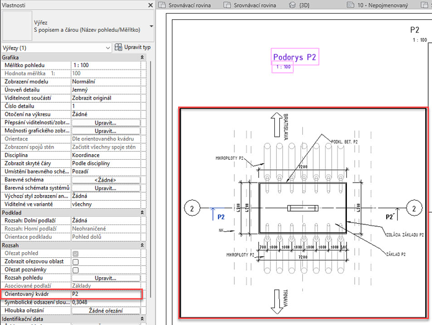Click Upravit button for Rozsah pohledu
Screen dimensions: 432x325
[x=106, y=278]
